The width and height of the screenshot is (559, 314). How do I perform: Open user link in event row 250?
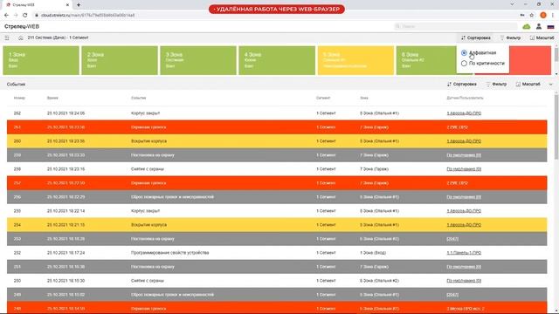click(x=464, y=281)
